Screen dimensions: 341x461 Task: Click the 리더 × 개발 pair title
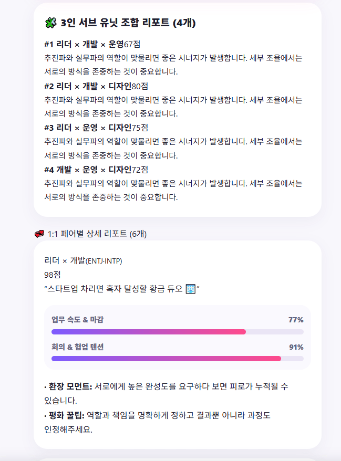[65, 260]
